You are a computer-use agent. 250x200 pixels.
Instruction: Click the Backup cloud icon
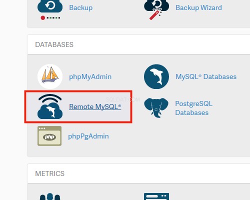coord(50,6)
